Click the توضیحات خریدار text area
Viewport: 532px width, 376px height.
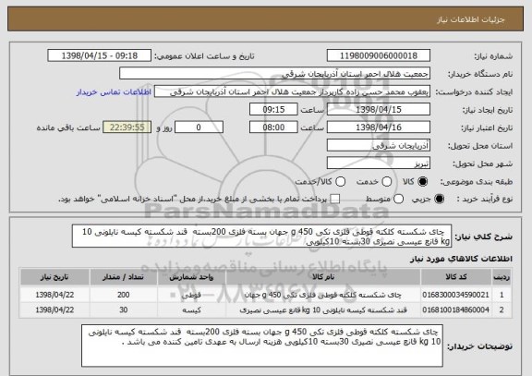click(262, 346)
